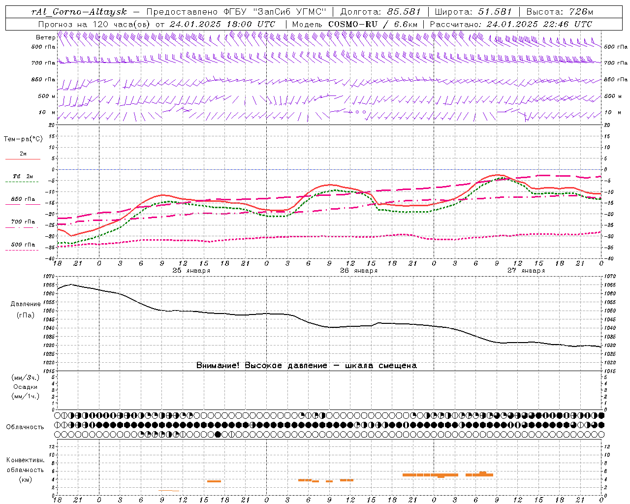
Task: Click the Давление panel label
Action: (26, 304)
